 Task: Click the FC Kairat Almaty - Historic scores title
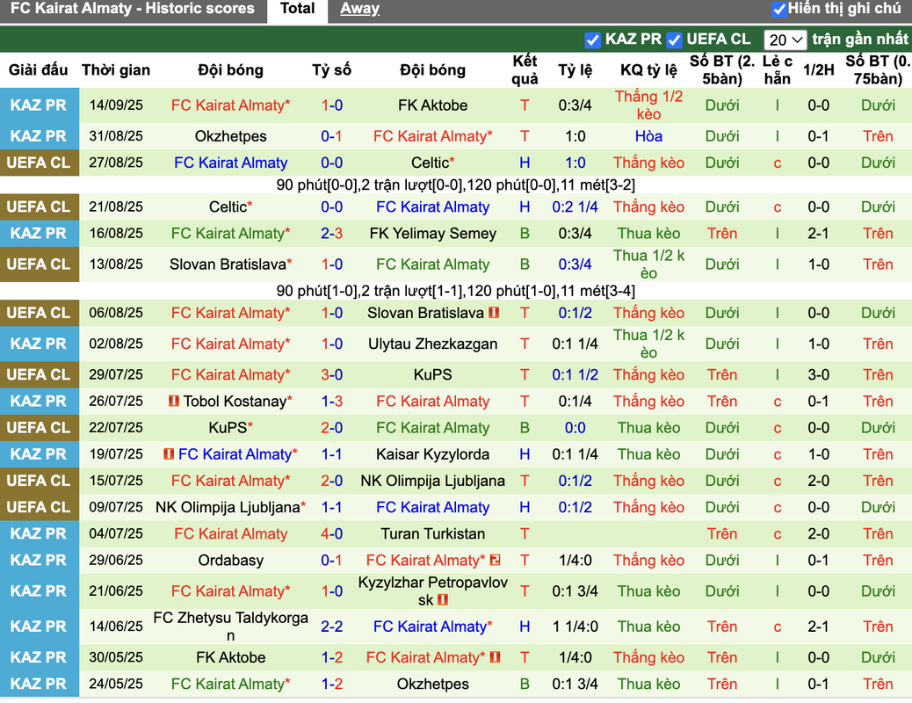click(x=133, y=9)
